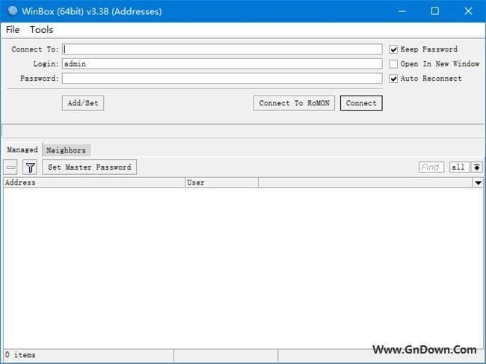Click the 'all' group combo field

click(460, 167)
